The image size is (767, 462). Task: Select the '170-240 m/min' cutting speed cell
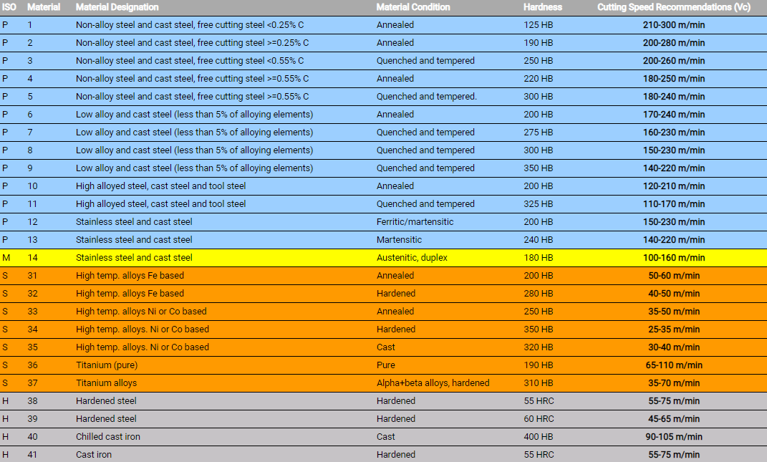pyautogui.click(x=674, y=115)
